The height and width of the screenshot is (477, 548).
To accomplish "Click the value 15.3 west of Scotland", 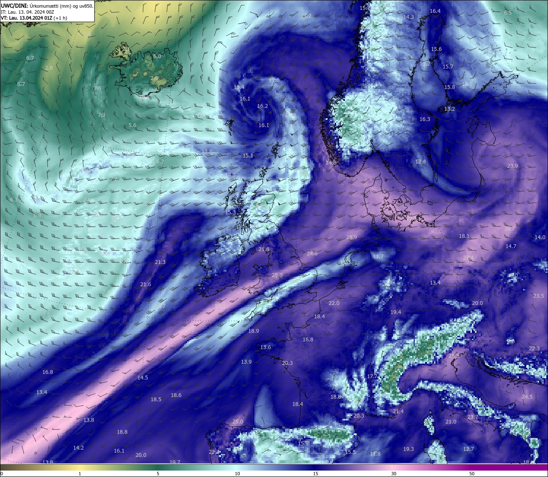I will 230,213.
